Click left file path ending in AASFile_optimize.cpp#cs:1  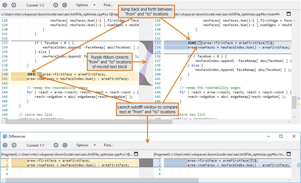[x=60, y=14]
